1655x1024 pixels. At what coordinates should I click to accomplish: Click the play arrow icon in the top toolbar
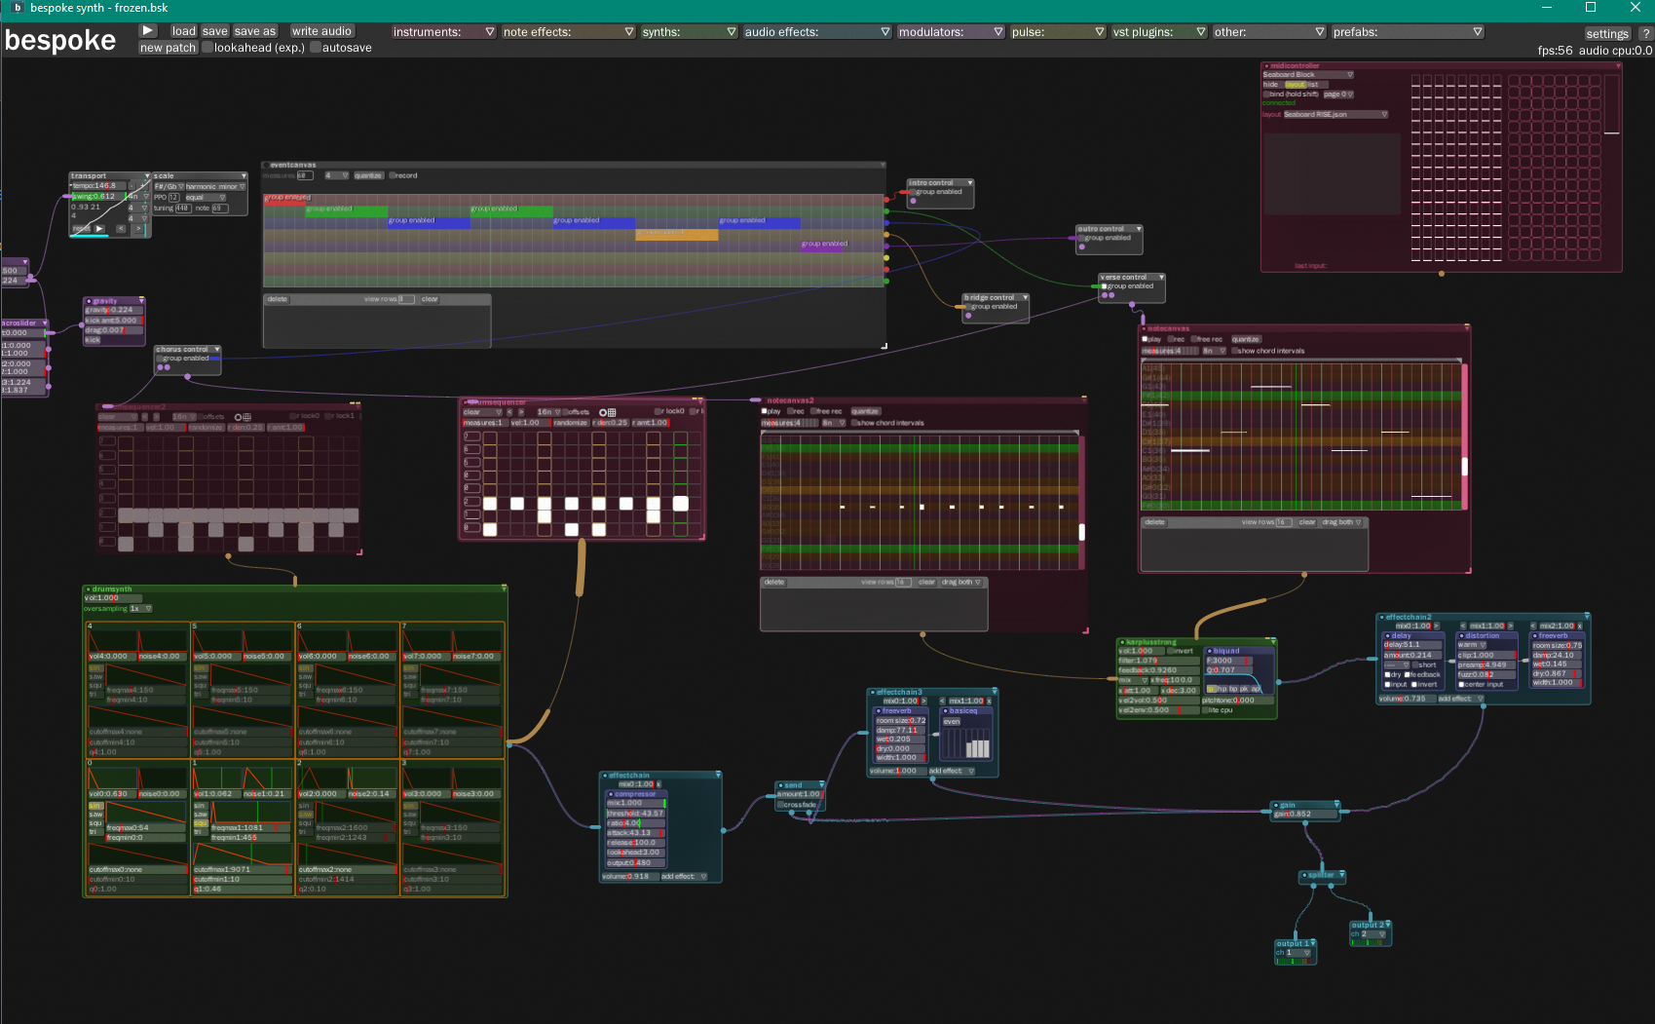[x=147, y=30]
